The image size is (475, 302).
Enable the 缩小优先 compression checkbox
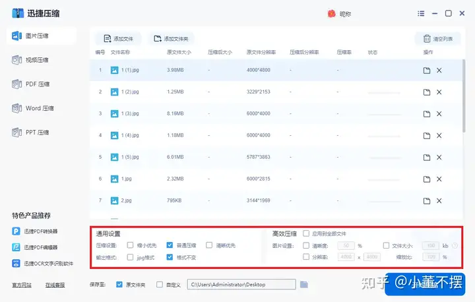click(x=131, y=245)
